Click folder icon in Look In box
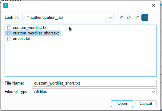 click(26, 18)
